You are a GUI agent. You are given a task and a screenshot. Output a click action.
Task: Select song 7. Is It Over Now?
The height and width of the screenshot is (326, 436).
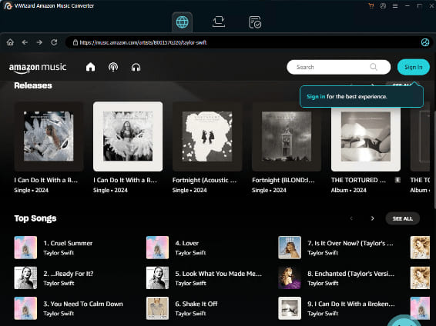[x=350, y=243]
